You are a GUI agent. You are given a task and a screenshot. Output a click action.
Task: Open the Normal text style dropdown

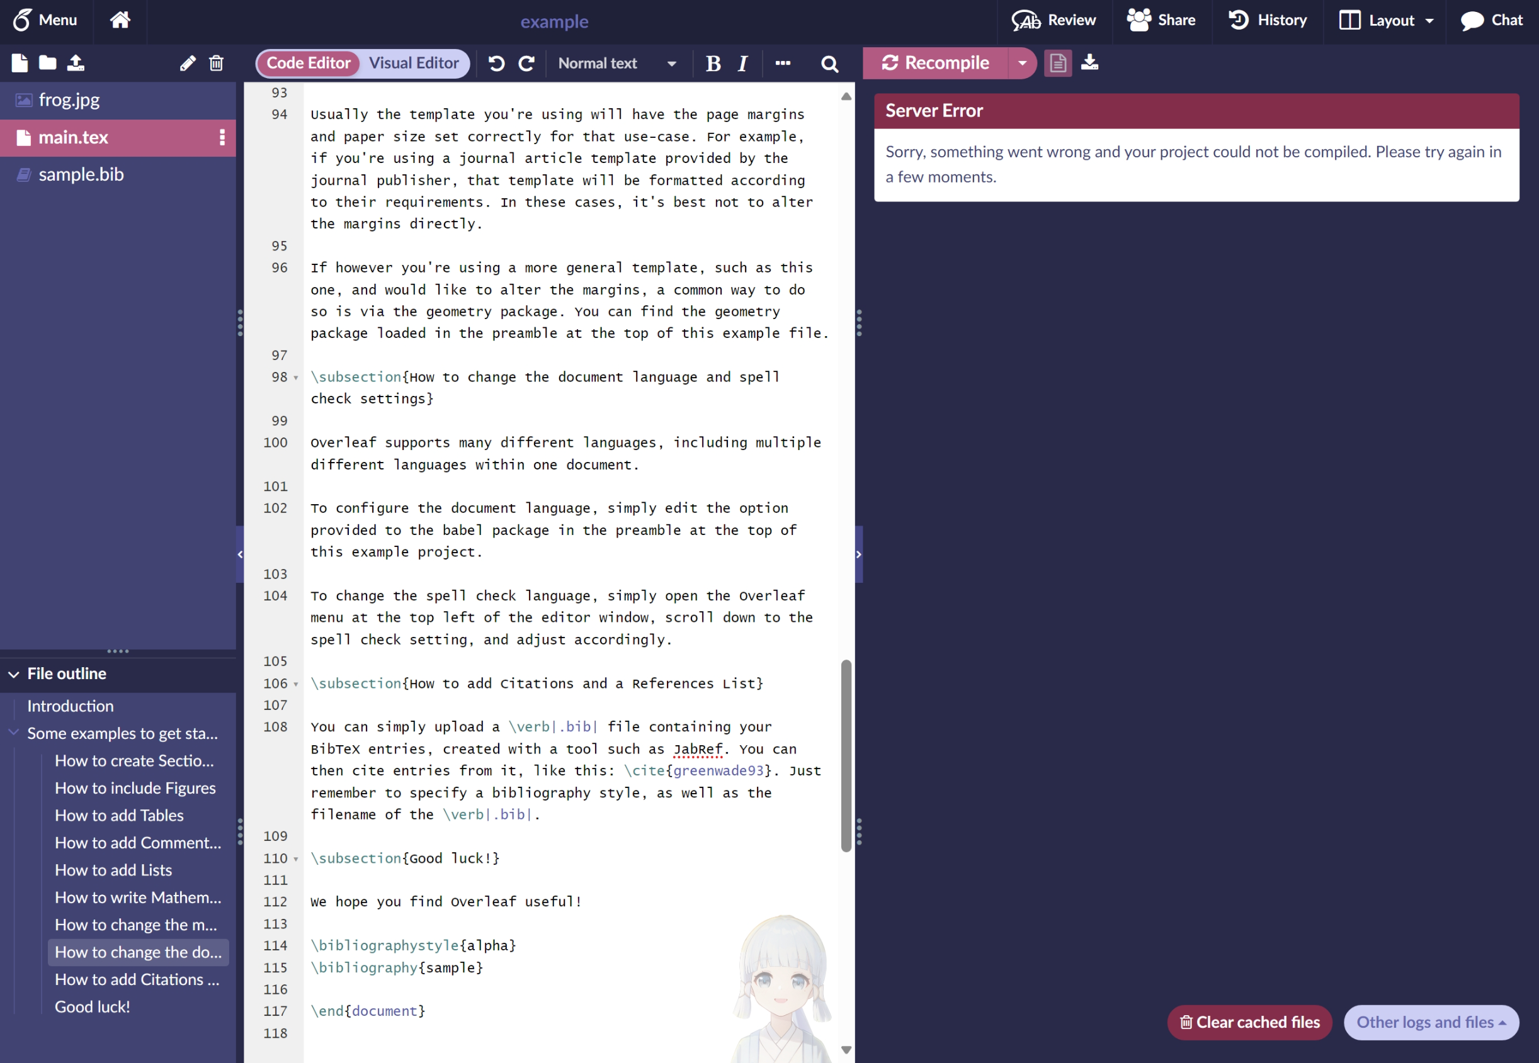tap(618, 64)
